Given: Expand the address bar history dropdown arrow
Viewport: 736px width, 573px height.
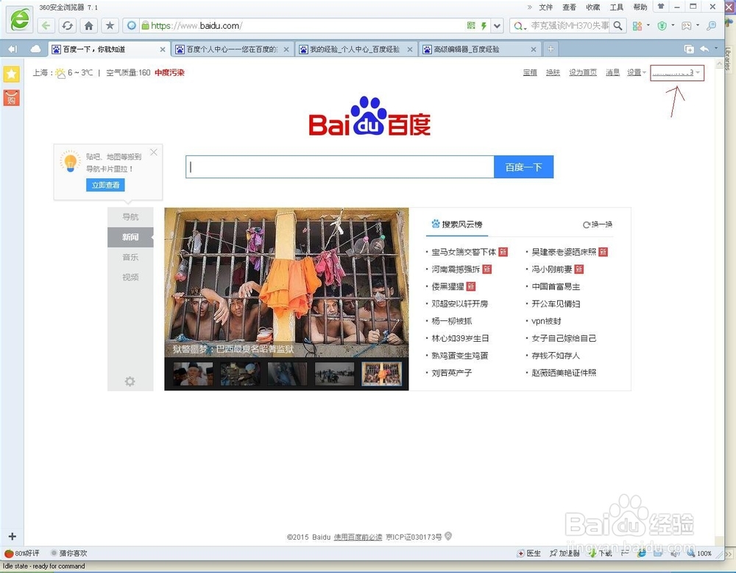Looking at the screenshot, I should pos(498,25).
